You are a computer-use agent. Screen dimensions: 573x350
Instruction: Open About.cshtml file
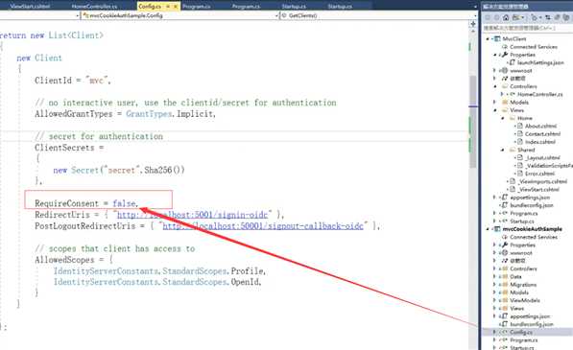(540, 126)
